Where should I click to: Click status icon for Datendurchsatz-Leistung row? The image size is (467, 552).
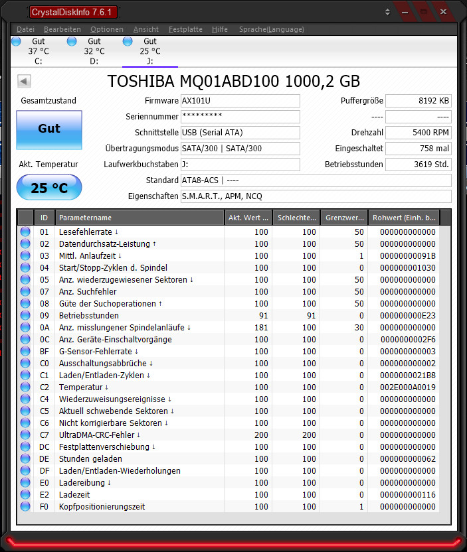pos(25,243)
